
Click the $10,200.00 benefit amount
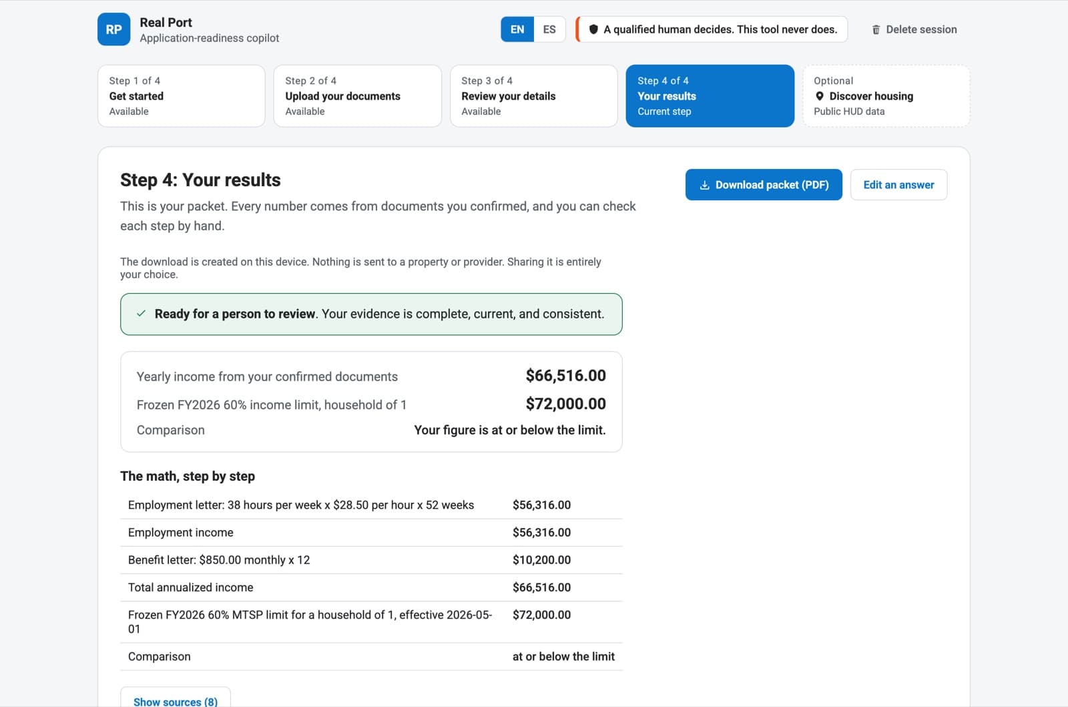[541, 560]
